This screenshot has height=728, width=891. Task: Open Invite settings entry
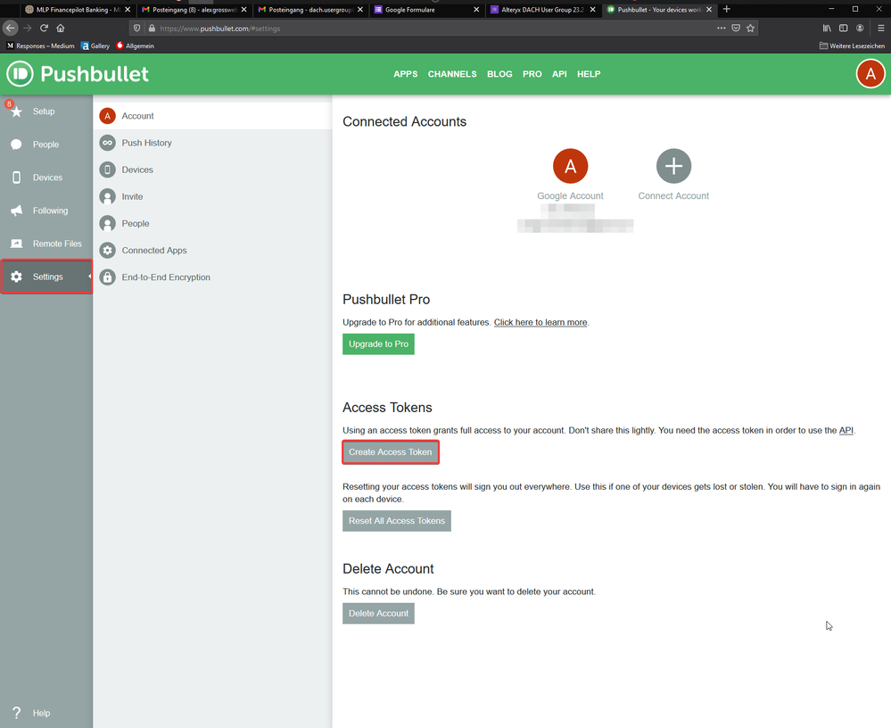(212, 196)
